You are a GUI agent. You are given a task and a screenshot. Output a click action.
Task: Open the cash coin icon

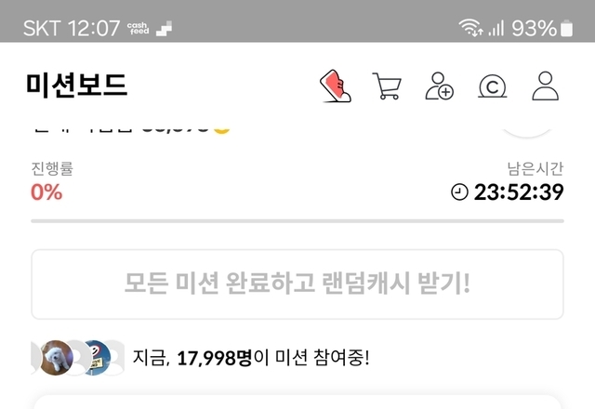pyautogui.click(x=492, y=86)
